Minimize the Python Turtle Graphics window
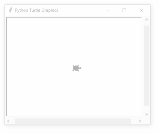Screen dimensions: 159x134 [108, 10]
